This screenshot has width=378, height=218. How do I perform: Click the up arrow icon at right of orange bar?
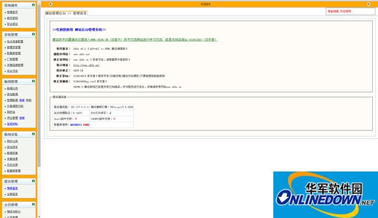tap(368, 4)
